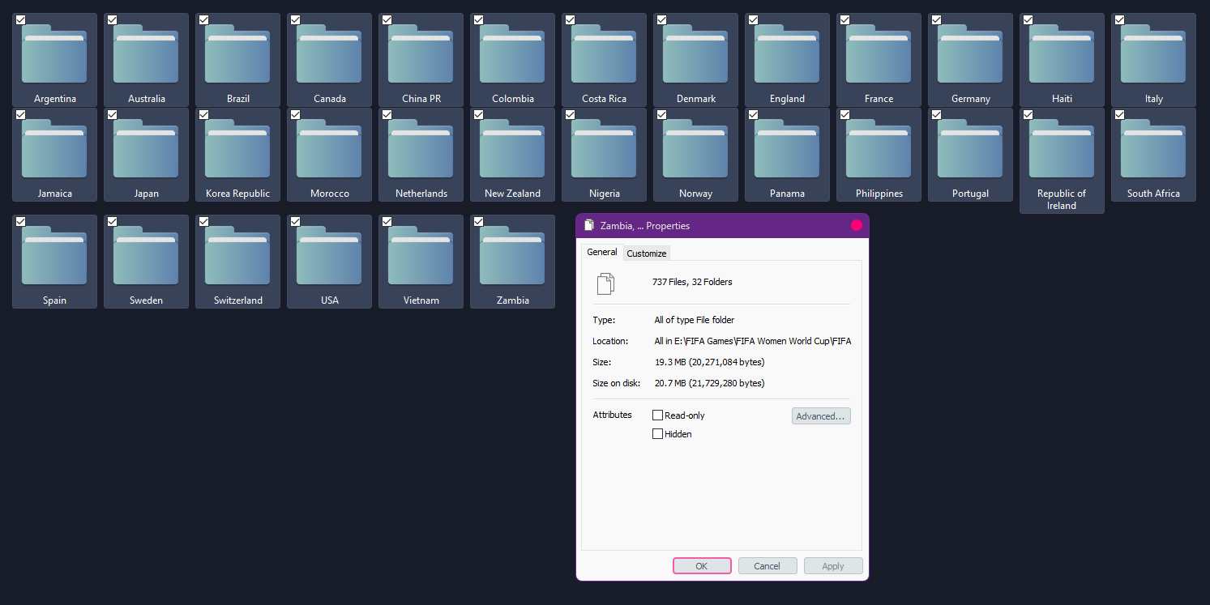The width and height of the screenshot is (1210, 605).
Task: Deselect the Spain folder checkbox
Action: pos(20,221)
